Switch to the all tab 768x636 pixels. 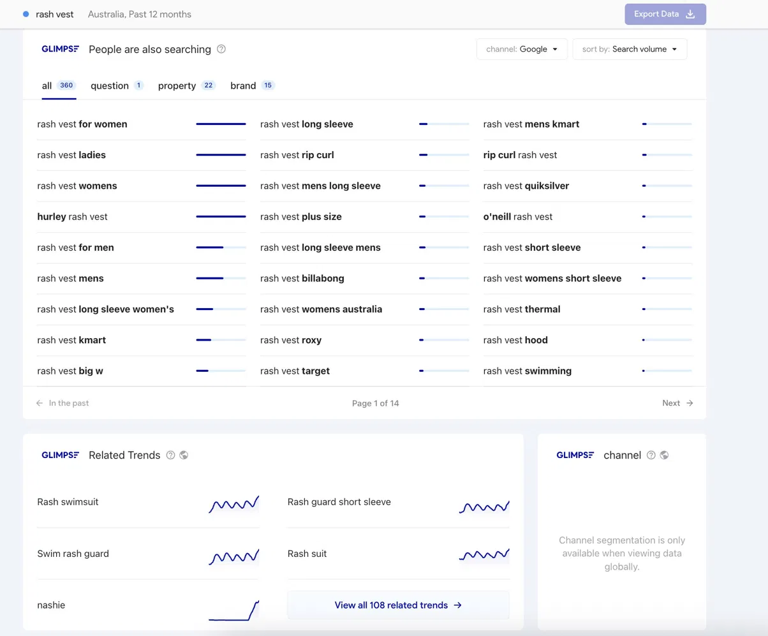(x=59, y=85)
